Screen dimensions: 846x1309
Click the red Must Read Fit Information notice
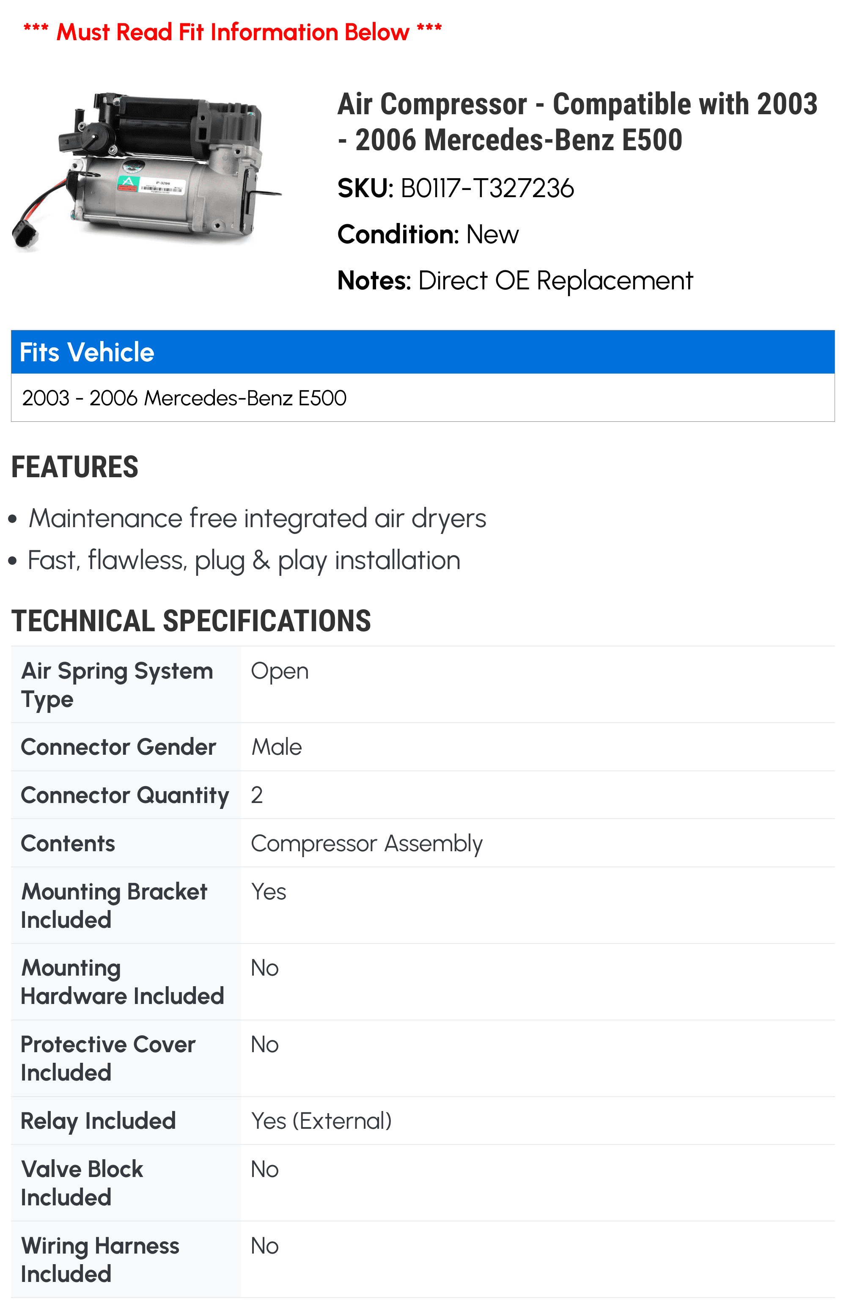coord(232,32)
